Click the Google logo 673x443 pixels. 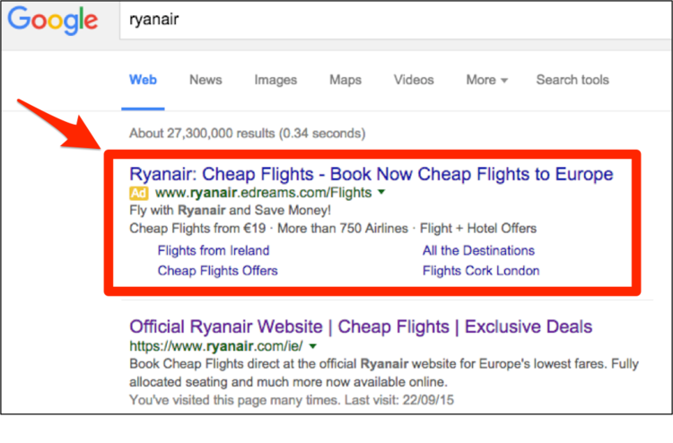[x=53, y=21]
